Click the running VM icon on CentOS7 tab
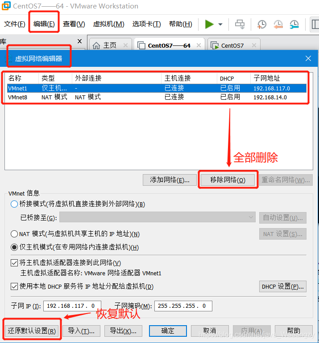The image size is (319, 343). [x=215, y=45]
